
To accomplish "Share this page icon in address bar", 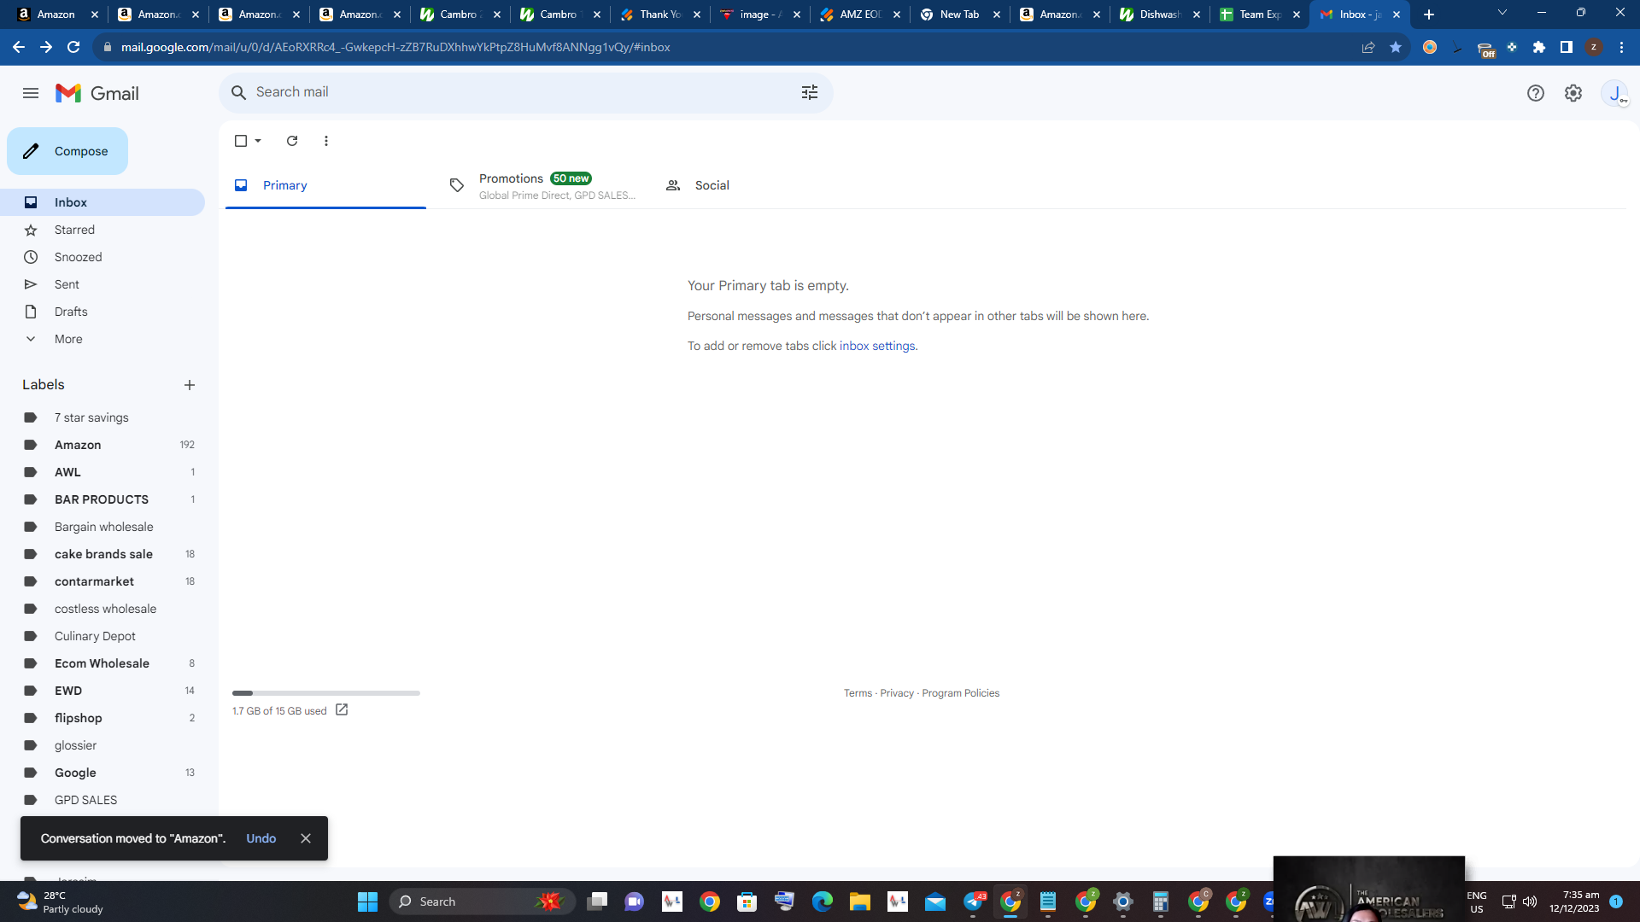I will [x=1368, y=47].
